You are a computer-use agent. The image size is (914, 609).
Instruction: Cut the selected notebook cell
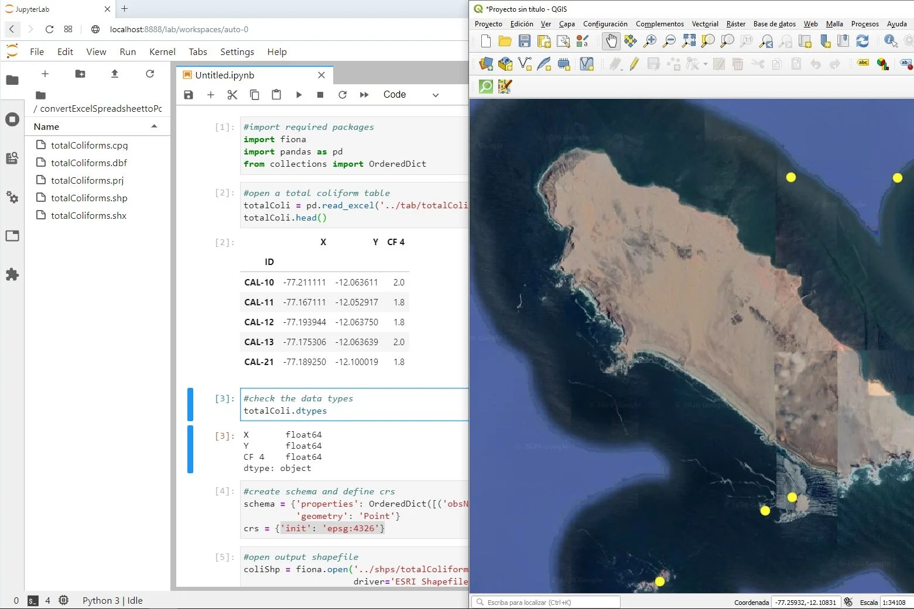click(x=232, y=94)
